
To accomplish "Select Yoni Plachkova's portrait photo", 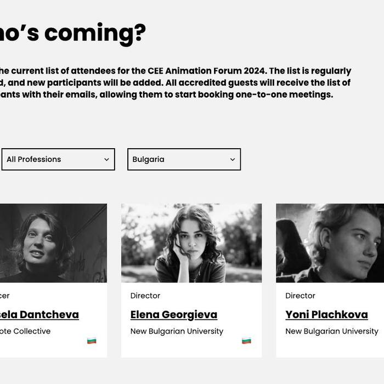I will pyautogui.click(x=330, y=243).
